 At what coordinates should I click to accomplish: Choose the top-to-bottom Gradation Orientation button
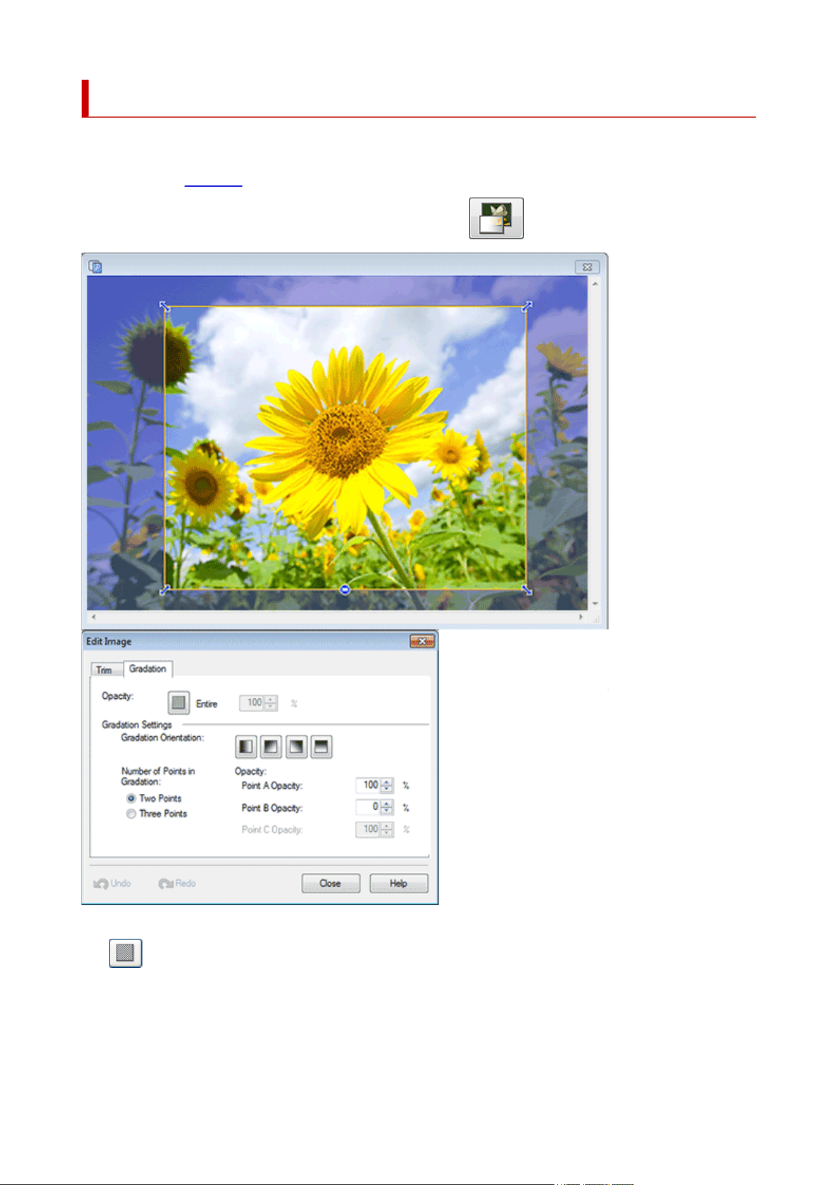click(322, 747)
